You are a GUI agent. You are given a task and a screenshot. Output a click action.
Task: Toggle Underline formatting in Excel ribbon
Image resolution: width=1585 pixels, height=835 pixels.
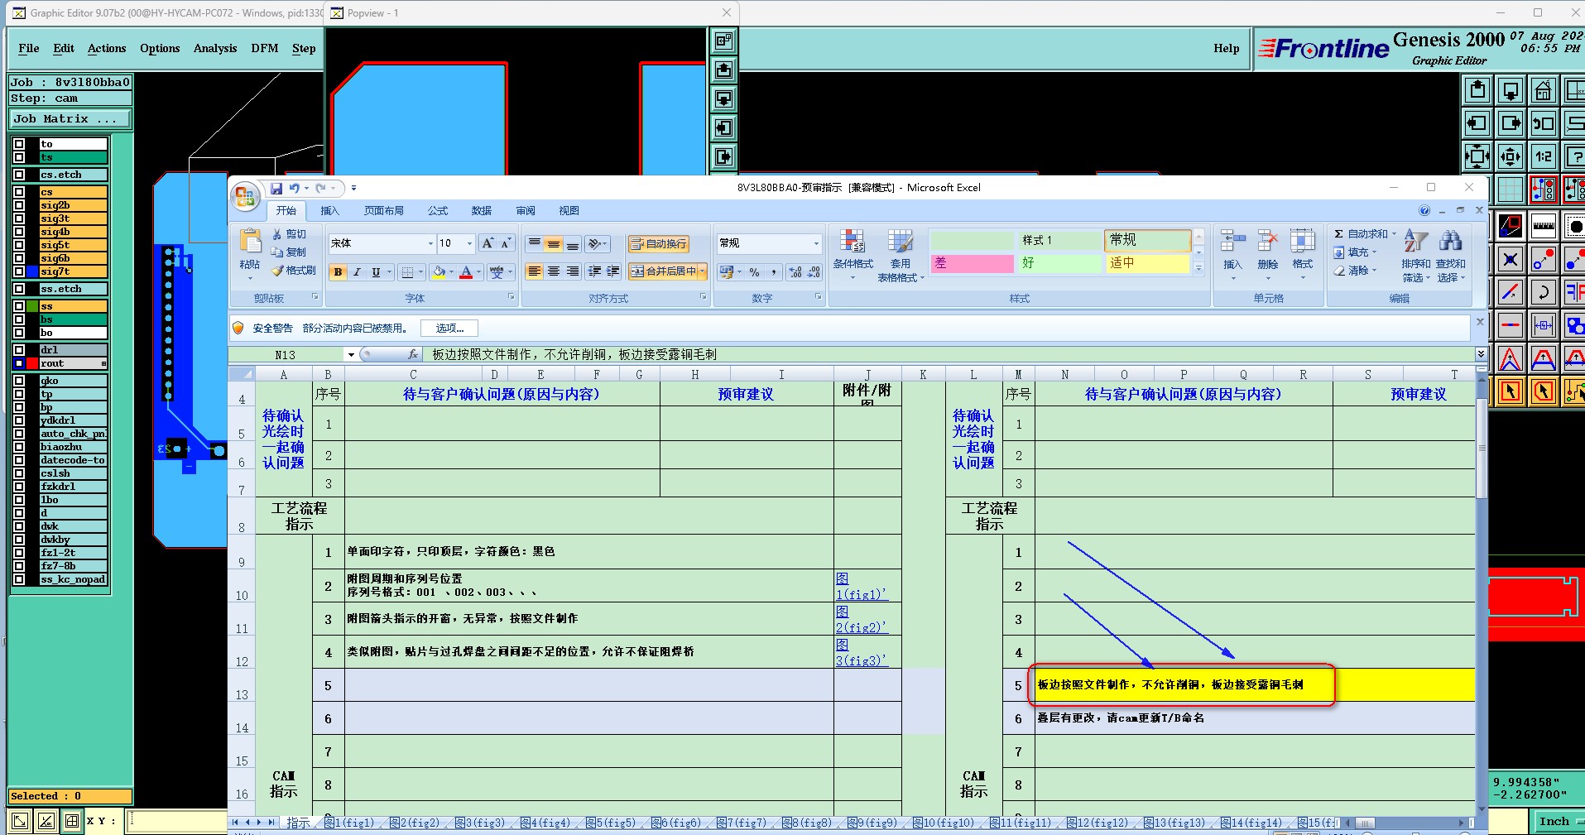tap(376, 271)
